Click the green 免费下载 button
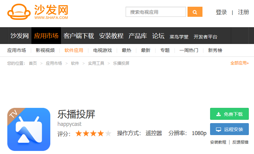 tap(229, 114)
